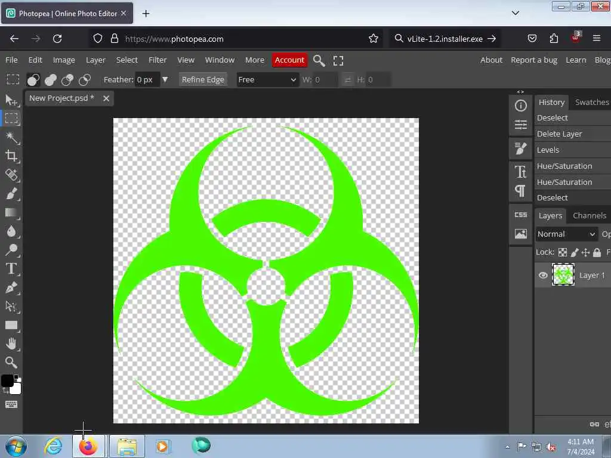Select the Move tool
Screen dimensions: 611x458
(x=11, y=100)
